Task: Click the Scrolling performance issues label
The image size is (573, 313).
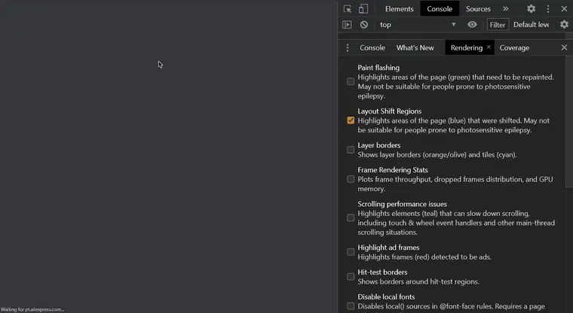Action: pos(403,204)
